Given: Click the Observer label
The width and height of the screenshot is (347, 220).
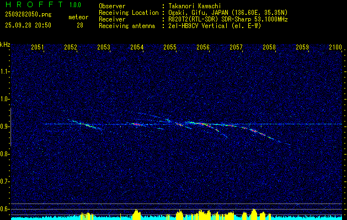Looking at the screenshot, I should point(112,6).
